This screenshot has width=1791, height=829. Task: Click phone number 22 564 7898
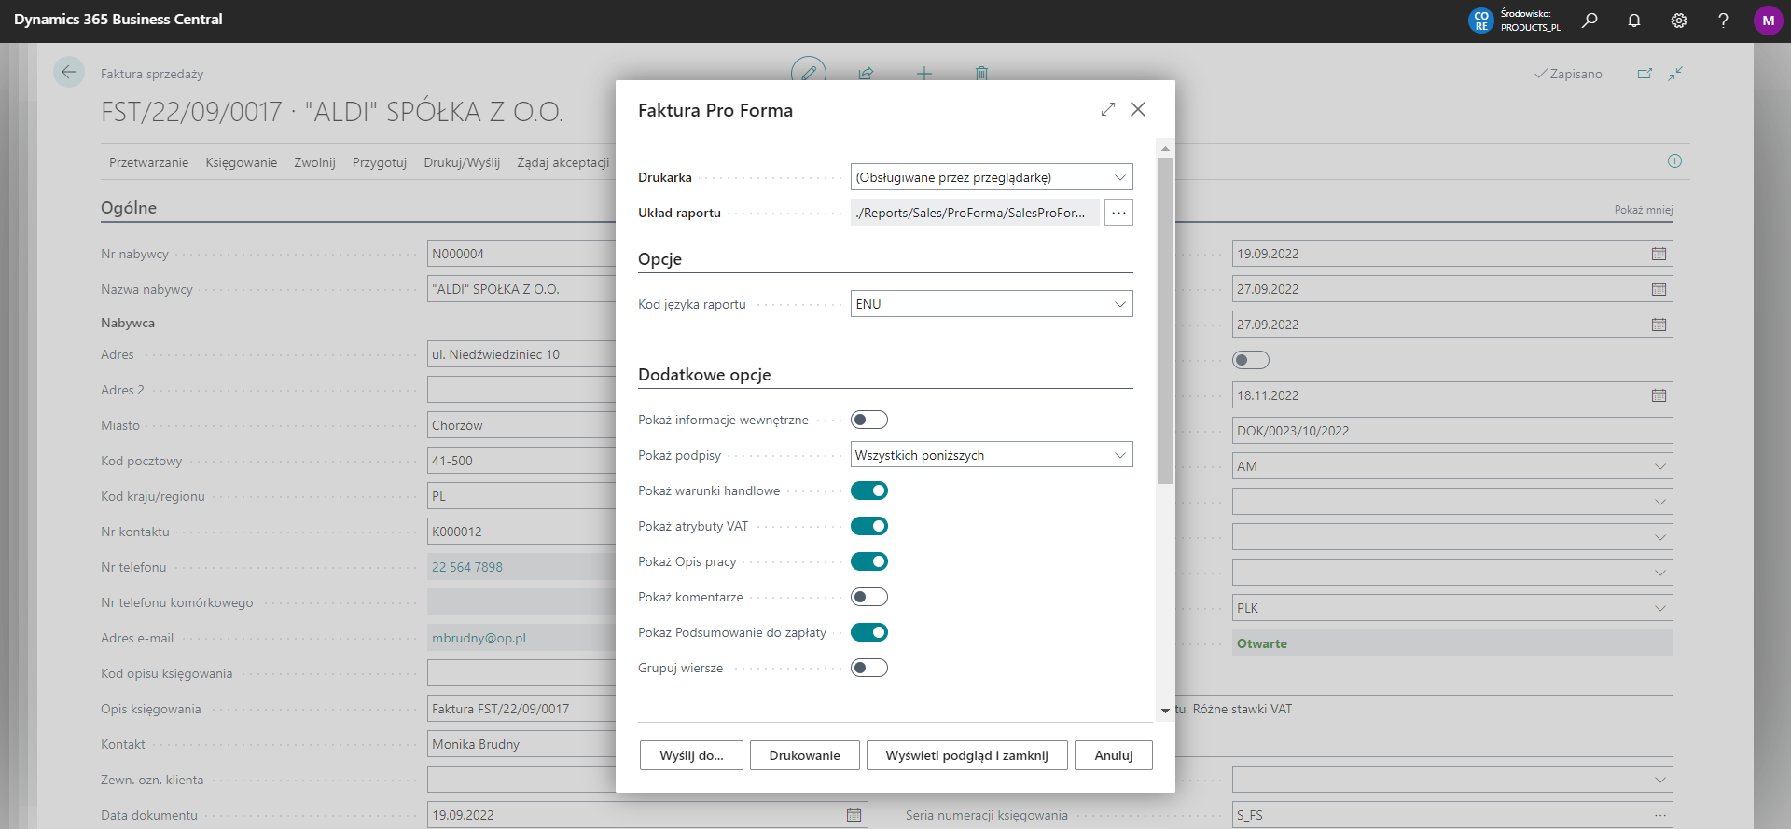[467, 567]
